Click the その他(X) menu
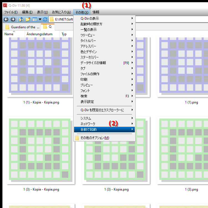Viewport: 208px width, 208px height. click(x=82, y=12)
